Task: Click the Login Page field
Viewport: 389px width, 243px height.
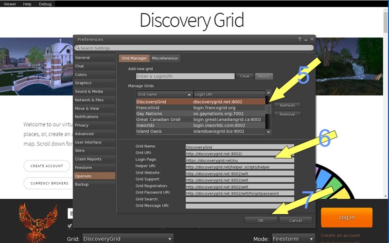Action: pyautogui.click(x=240, y=160)
